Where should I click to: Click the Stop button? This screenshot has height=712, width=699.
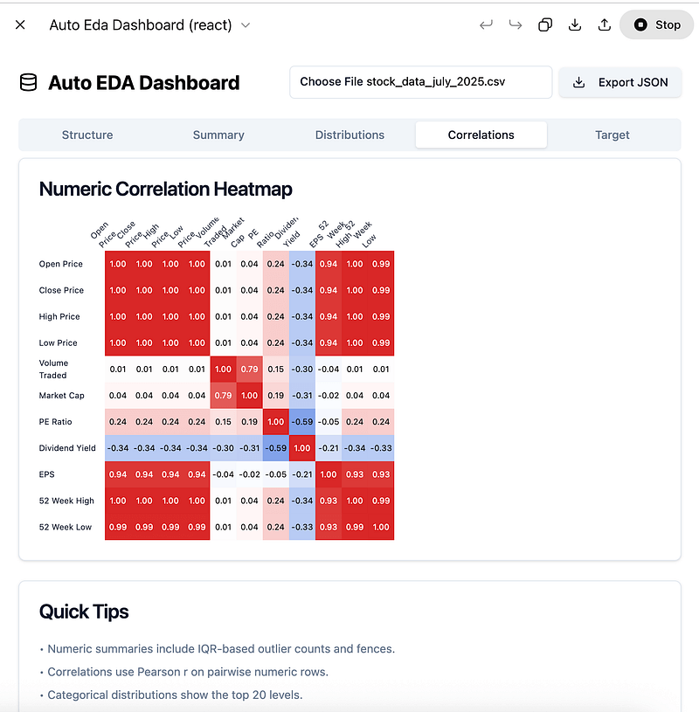tap(656, 24)
